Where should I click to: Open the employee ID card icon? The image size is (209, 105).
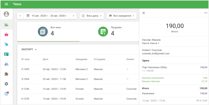click(6, 54)
